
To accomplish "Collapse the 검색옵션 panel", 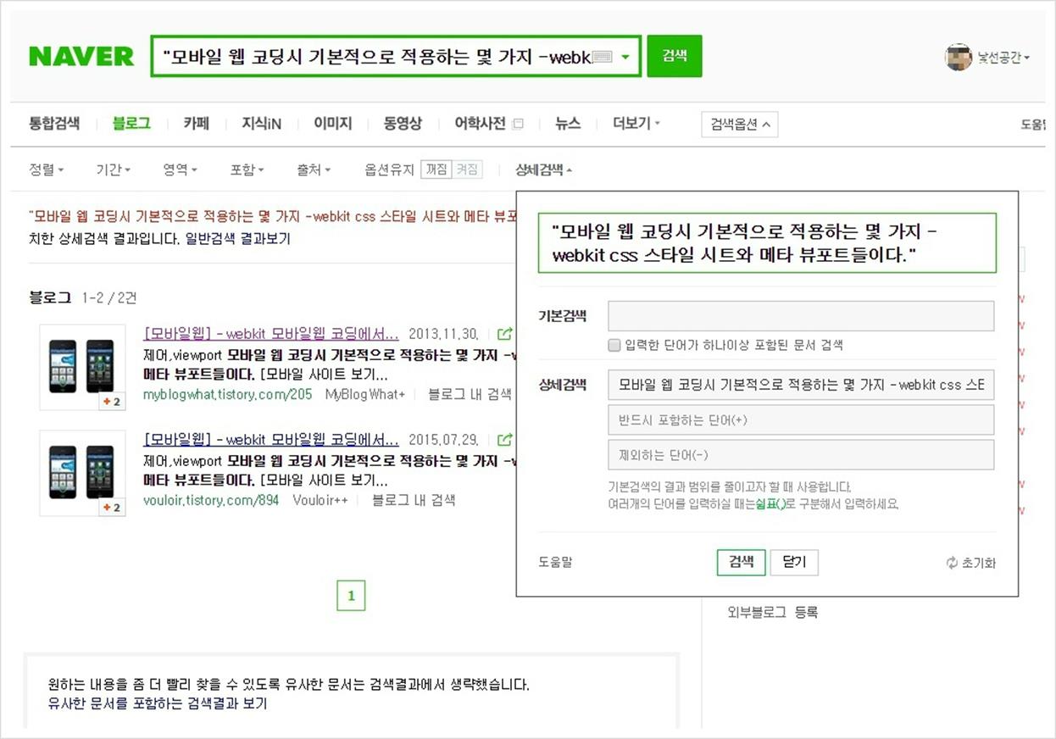I will pos(740,125).
